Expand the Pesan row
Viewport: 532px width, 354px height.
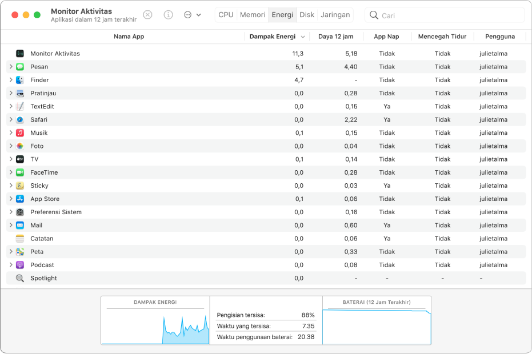(11, 66)
